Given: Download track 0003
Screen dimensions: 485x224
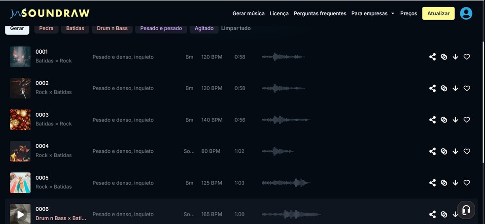Looking at the screenshot, I should coord(455,120).
